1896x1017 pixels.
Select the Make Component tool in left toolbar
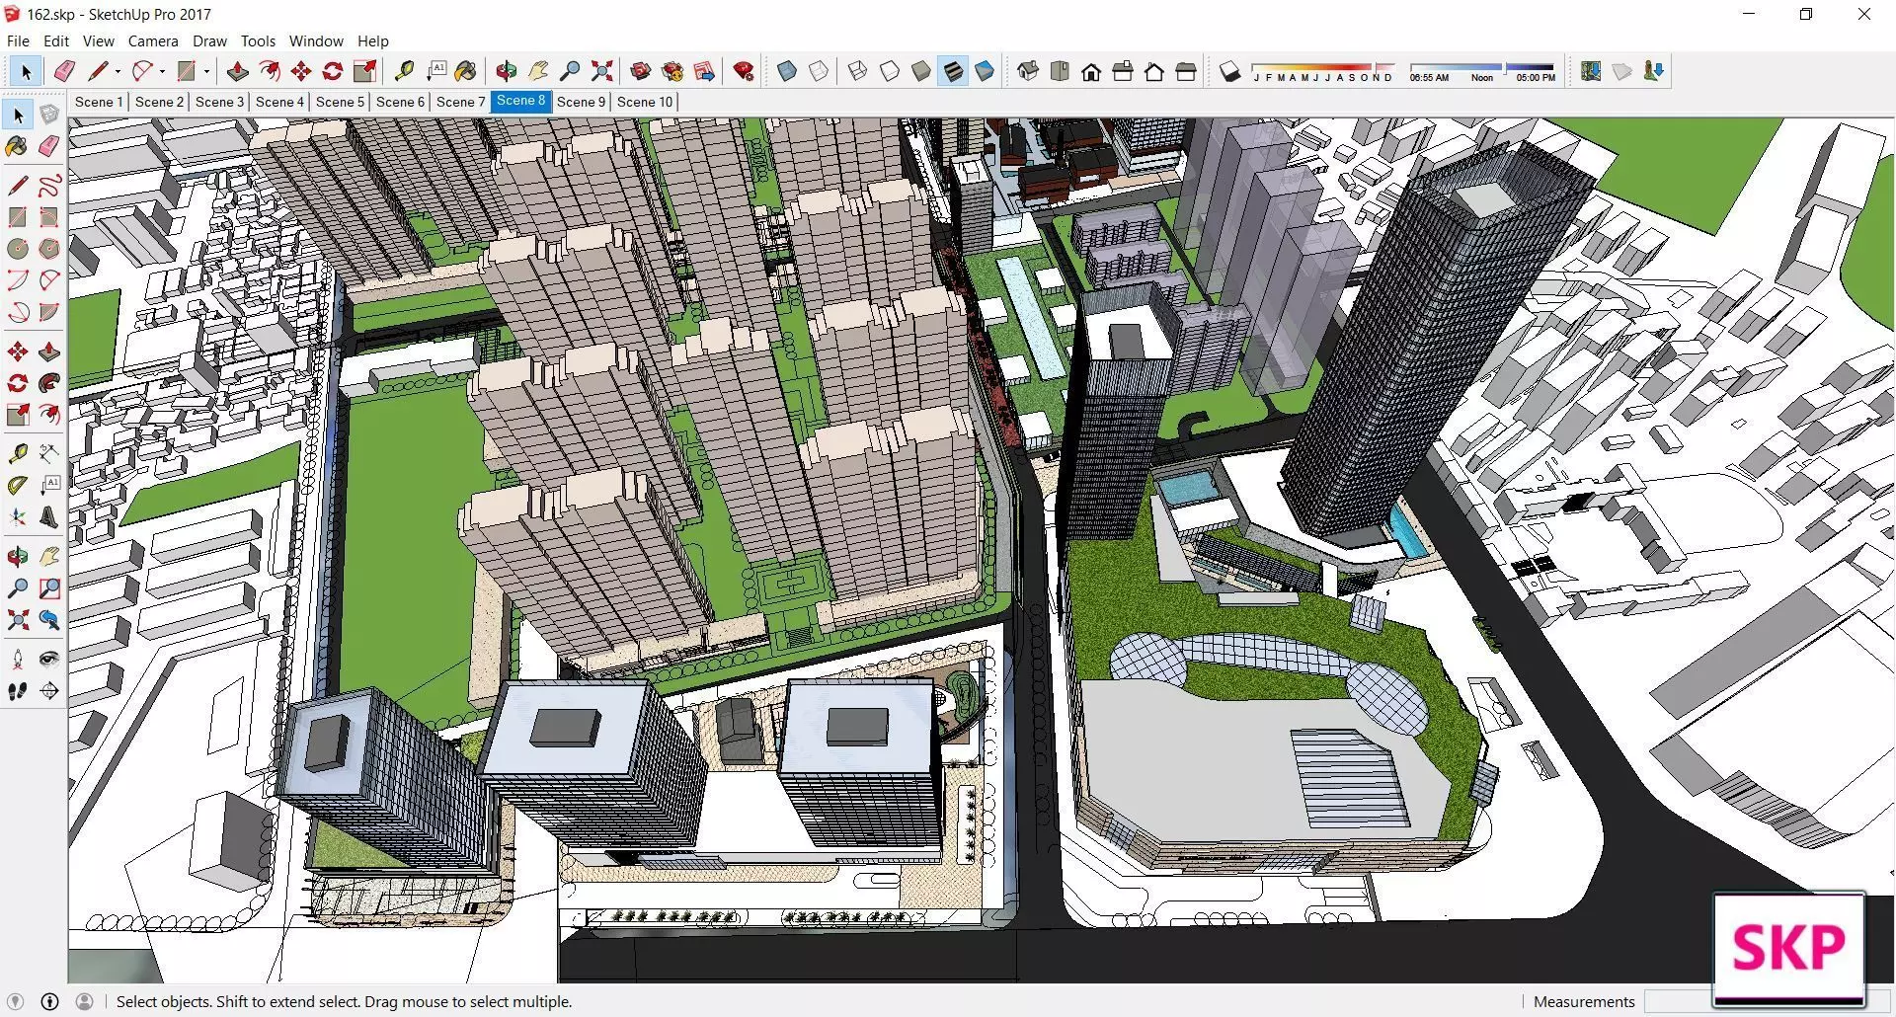[49, 115]
